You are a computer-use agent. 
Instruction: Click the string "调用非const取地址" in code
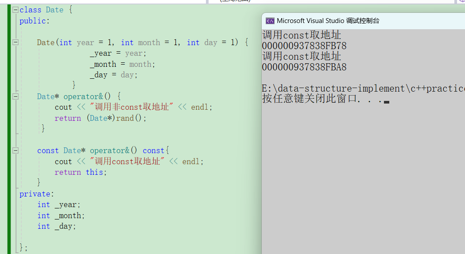pyautogui.click(x=132, y=107)
